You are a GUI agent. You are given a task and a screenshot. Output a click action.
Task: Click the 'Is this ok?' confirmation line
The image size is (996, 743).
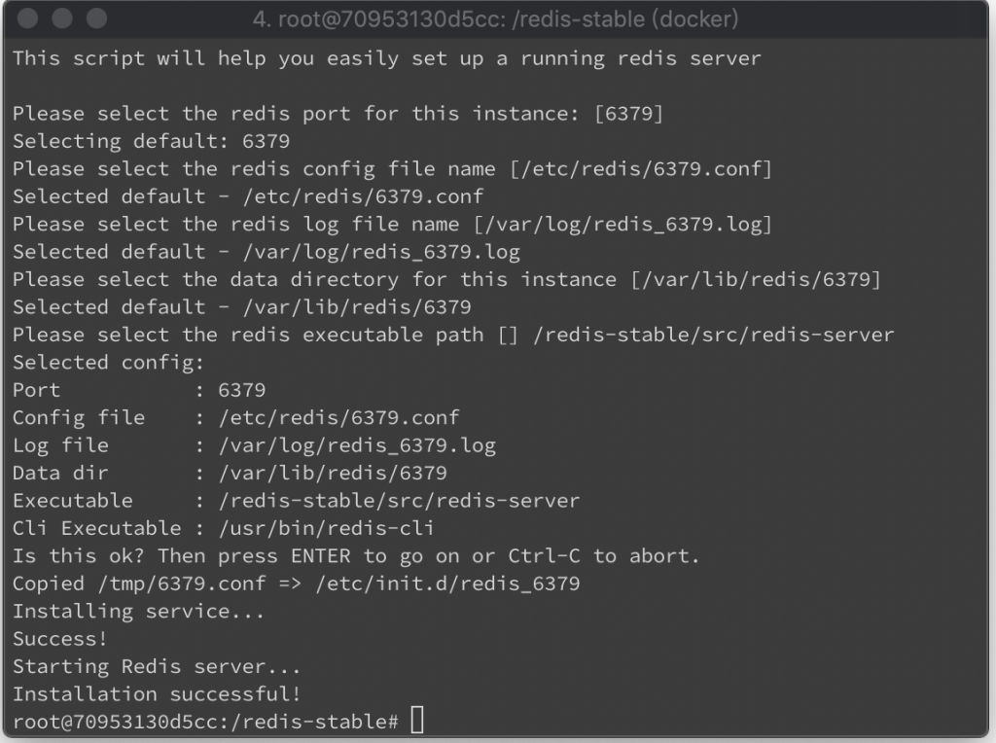click(x=356, y=555)
